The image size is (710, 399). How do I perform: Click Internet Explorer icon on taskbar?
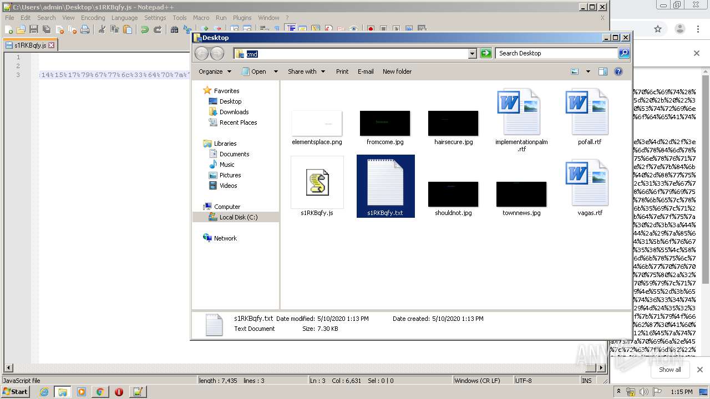[x=44, y=392]
